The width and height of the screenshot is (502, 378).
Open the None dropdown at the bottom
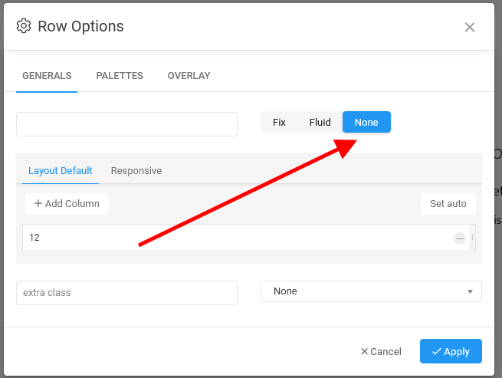[371, 291]
